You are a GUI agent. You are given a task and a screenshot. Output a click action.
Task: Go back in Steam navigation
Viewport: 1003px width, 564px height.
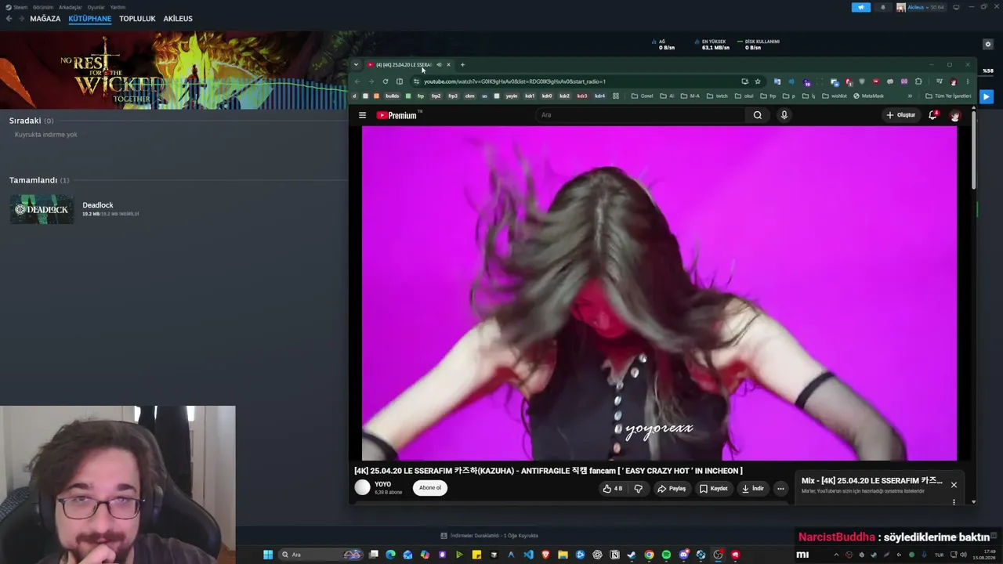pyautogui.click(x=9, y=19)
